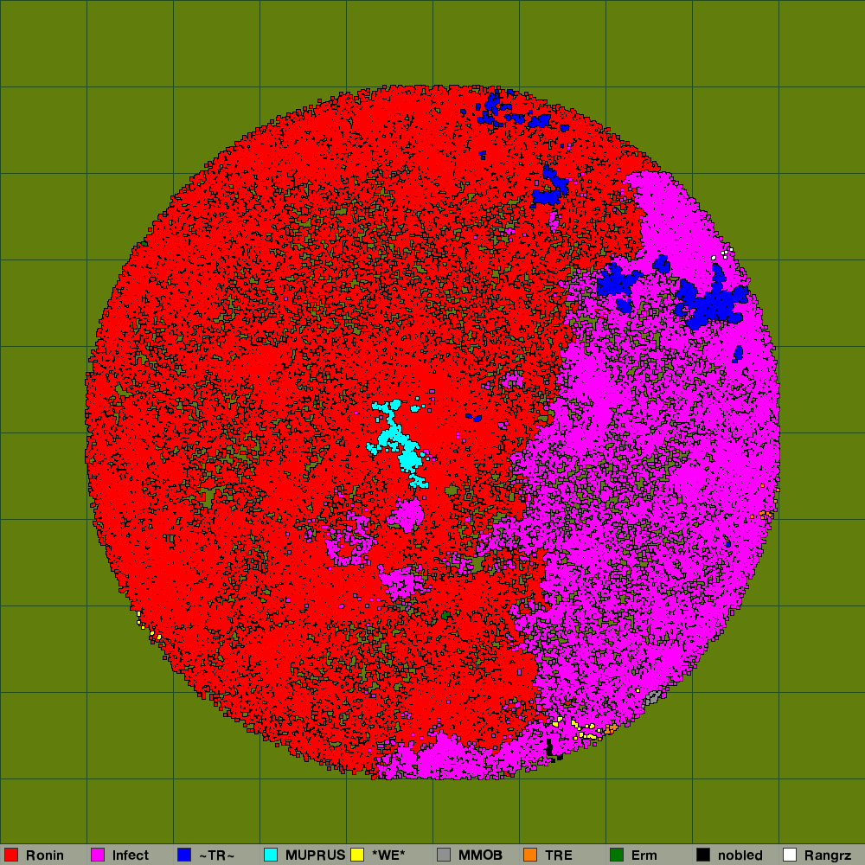Image resolution: width=865 pixels, height=865 pixels.
Task: Click the yellow *WE* legend swatch
Action: tap(357, 855)
